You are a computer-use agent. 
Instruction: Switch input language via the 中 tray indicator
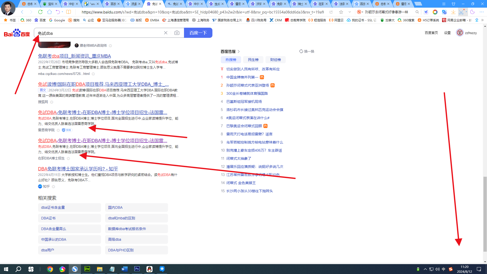444,269
